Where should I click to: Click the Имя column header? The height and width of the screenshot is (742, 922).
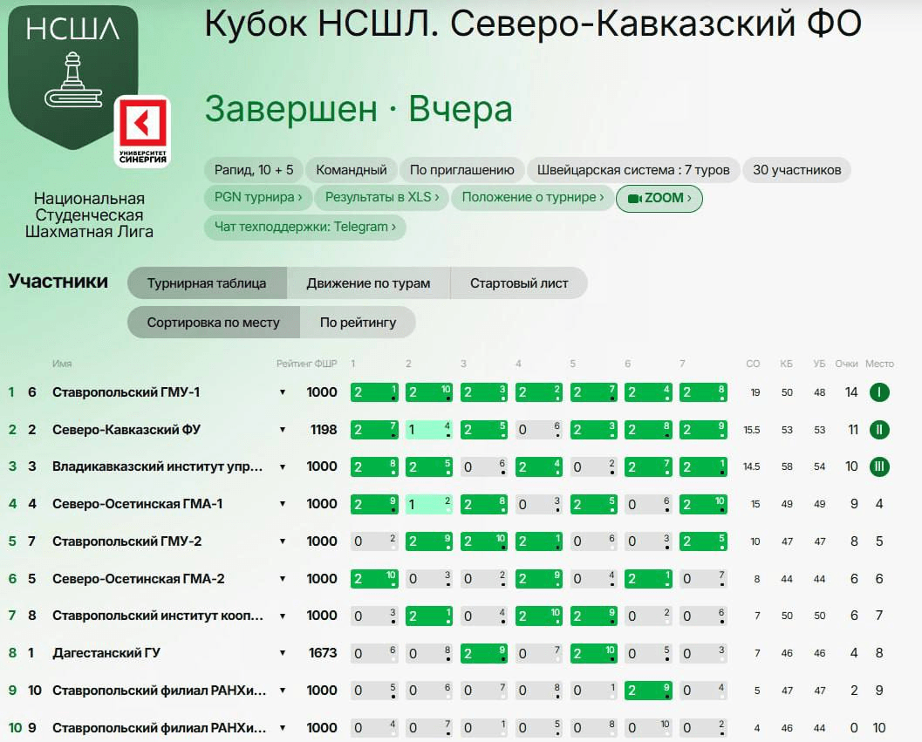click(62, 364)
